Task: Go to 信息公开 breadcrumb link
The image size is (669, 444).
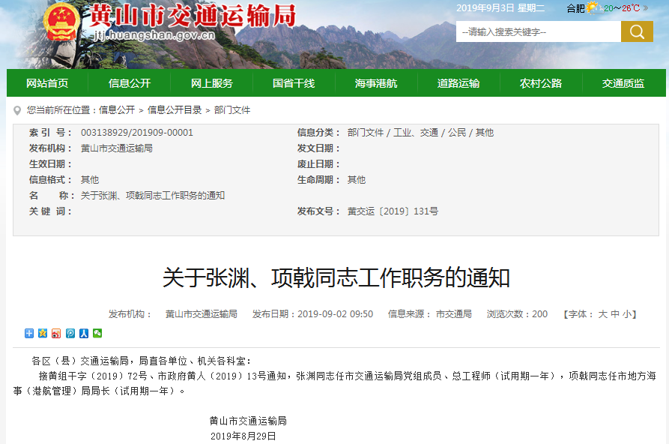Action: pos(117,110)
